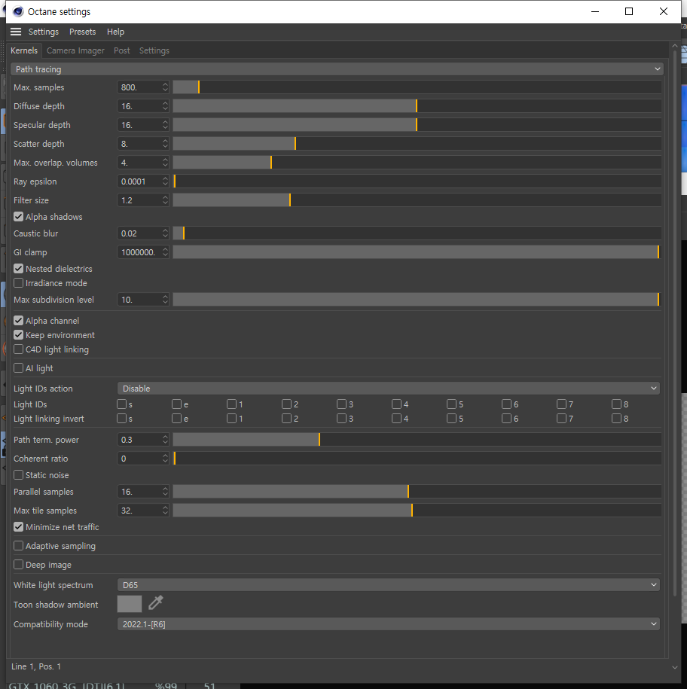Toggle Minimize net traffic checkbox
The width and height of the screenshot is (687, 689).
(19, 527)
